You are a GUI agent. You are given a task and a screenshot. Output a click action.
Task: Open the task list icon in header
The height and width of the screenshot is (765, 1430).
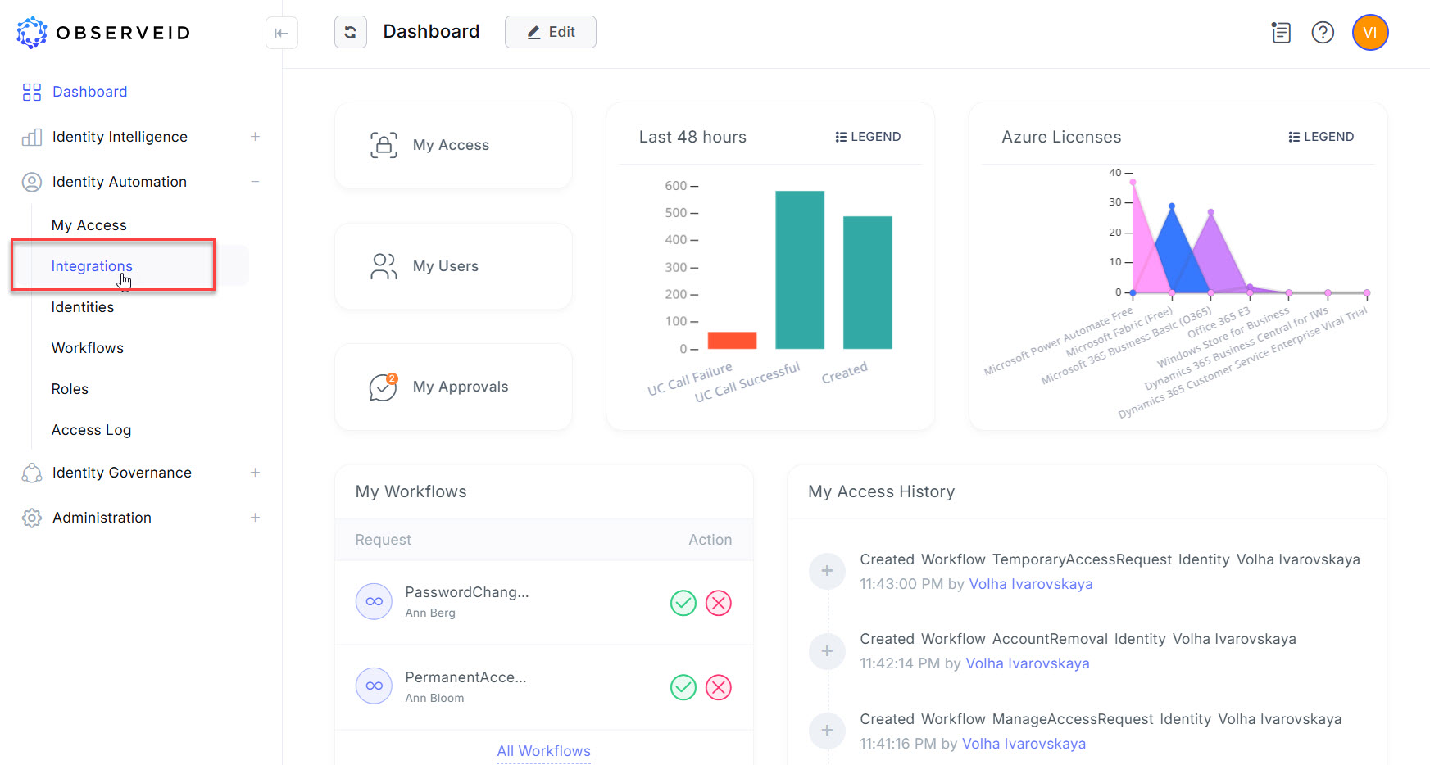[x=1281, y=32]
